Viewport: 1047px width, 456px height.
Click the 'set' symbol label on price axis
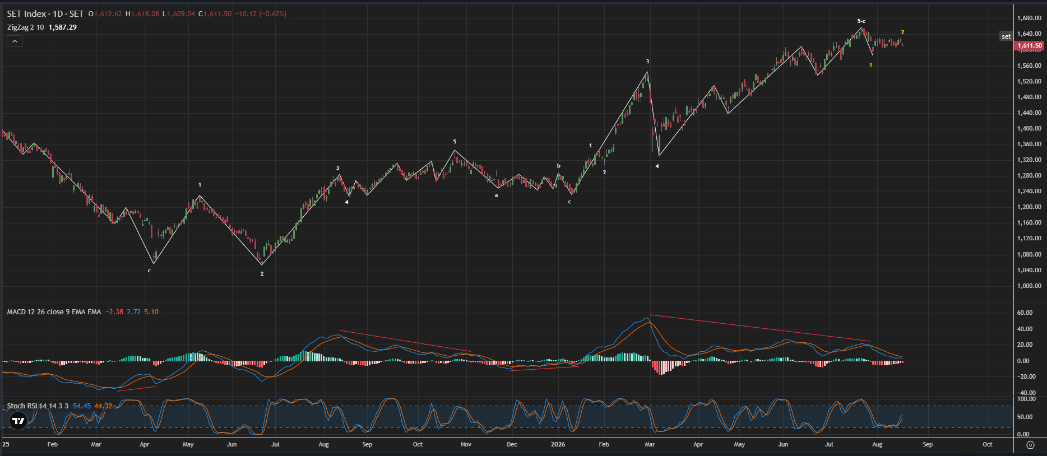pyautogui.click(x=1006, y=36)
